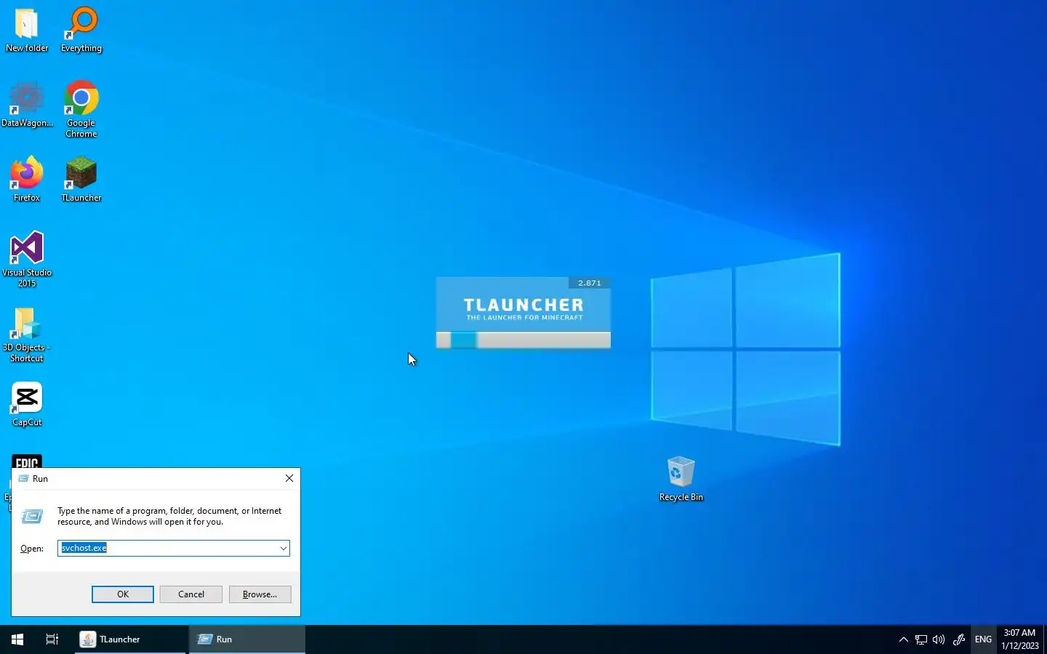1047x654 pixels.
Task: Click the Run taskbar button
Action: point(247,639)
